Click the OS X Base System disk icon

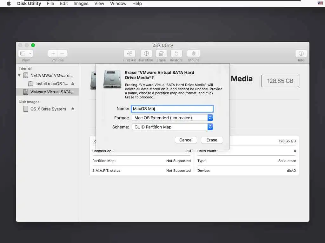26,109
